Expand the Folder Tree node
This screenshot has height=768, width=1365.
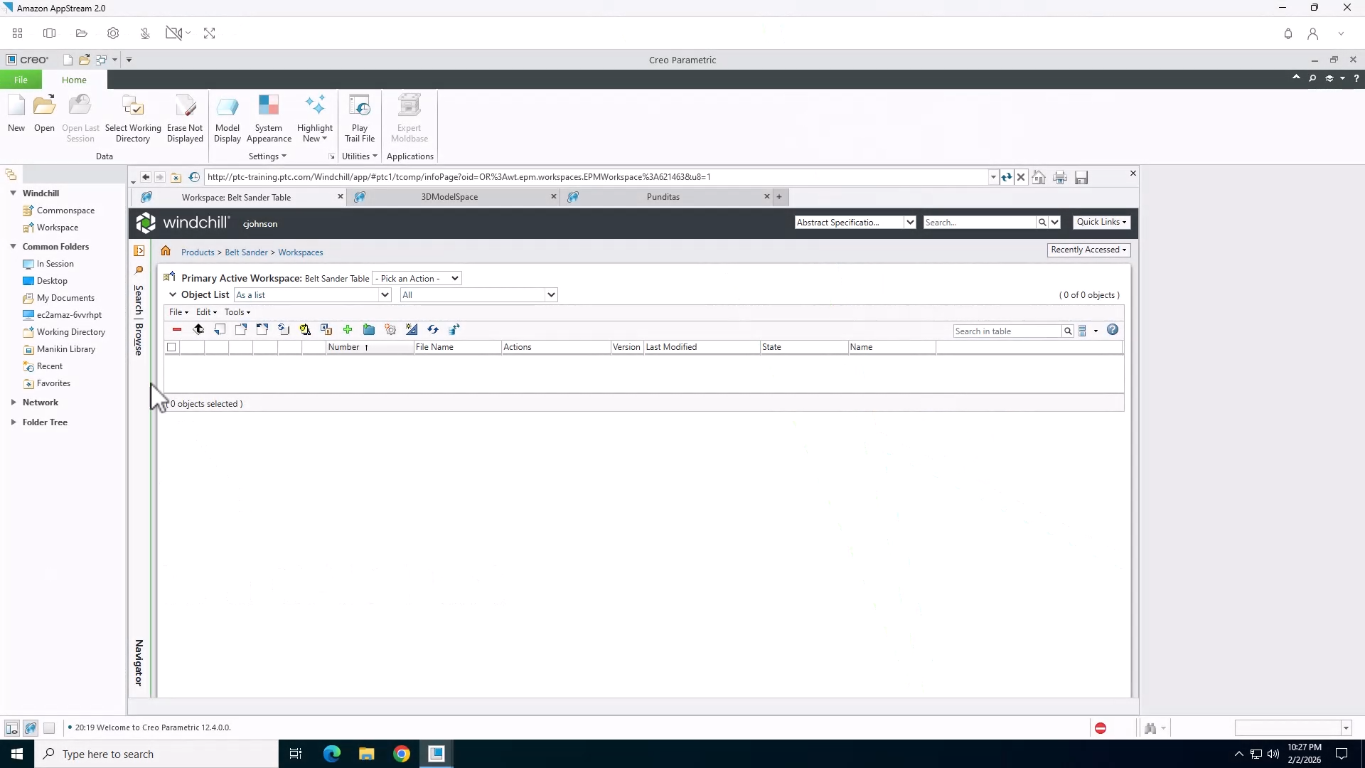(14, 422)
